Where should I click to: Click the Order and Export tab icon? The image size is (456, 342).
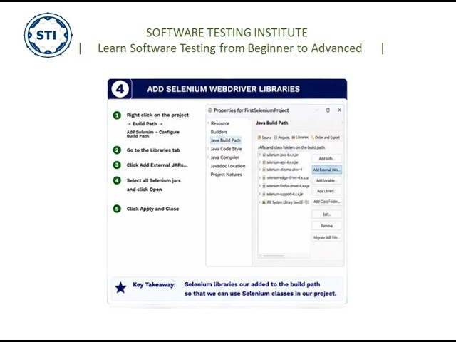pyautogui.click(x=313, y=138)
